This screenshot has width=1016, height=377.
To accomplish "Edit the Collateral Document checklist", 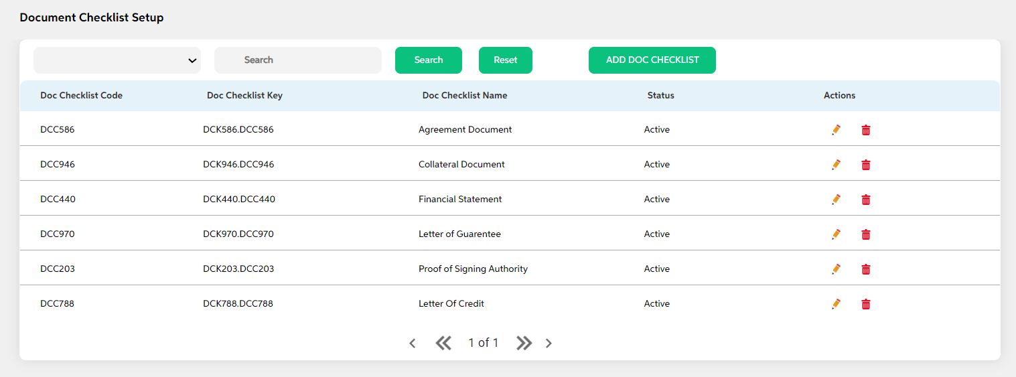I will (x=836, y=165).
